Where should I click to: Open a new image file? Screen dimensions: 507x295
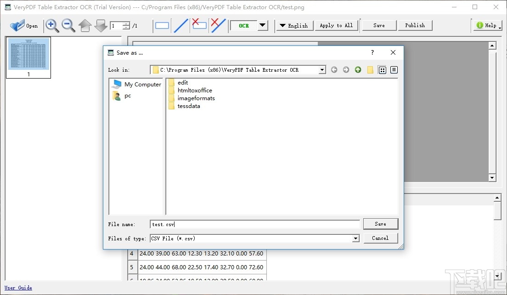coord(24,26)
